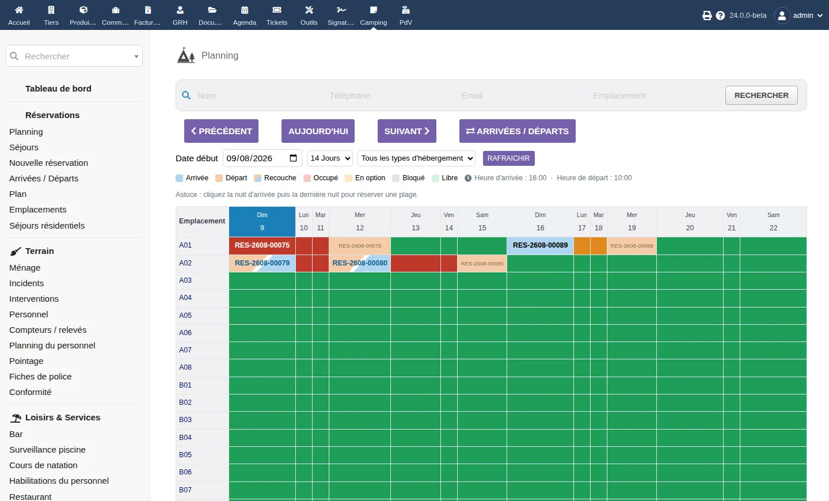This screenshot has height=501, width=829.
Task: Go to Fiches de police
Action: [40, 377]
